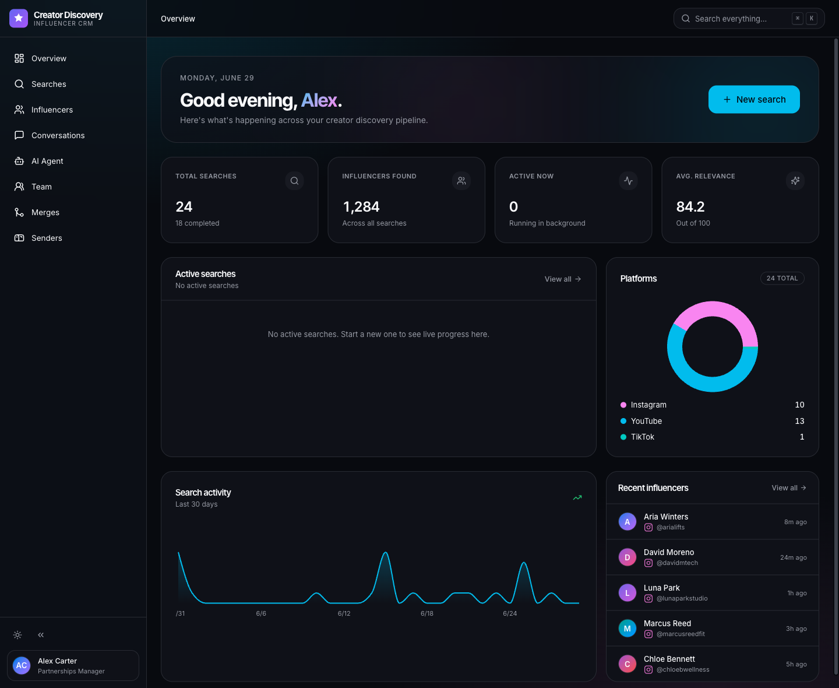This screenshot has width=839, height=688.
Task: Click the YouTube legend label
Action: point(646,421)
